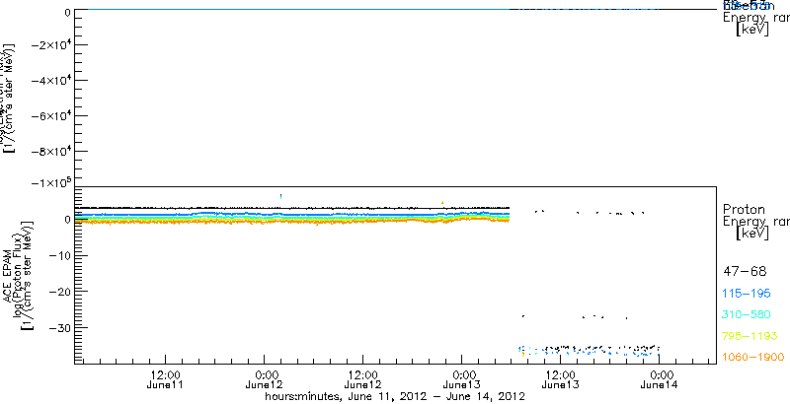The width and height of the screenshot is (790, 404).
Task: Click the cyan data spike near 0:00 June12
Action: pos(280,196)
